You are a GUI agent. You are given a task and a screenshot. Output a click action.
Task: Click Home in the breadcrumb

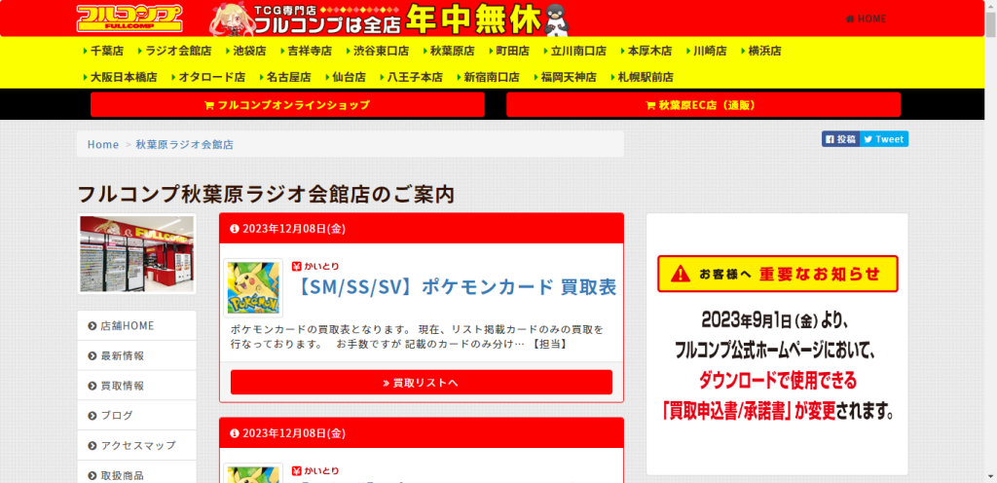(x=102, y=144)
